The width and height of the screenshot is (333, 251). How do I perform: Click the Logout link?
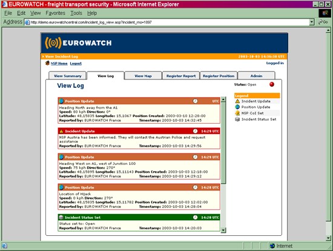(76, 64)
